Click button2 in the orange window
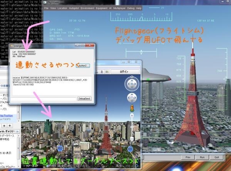 (x=83, y=66)
